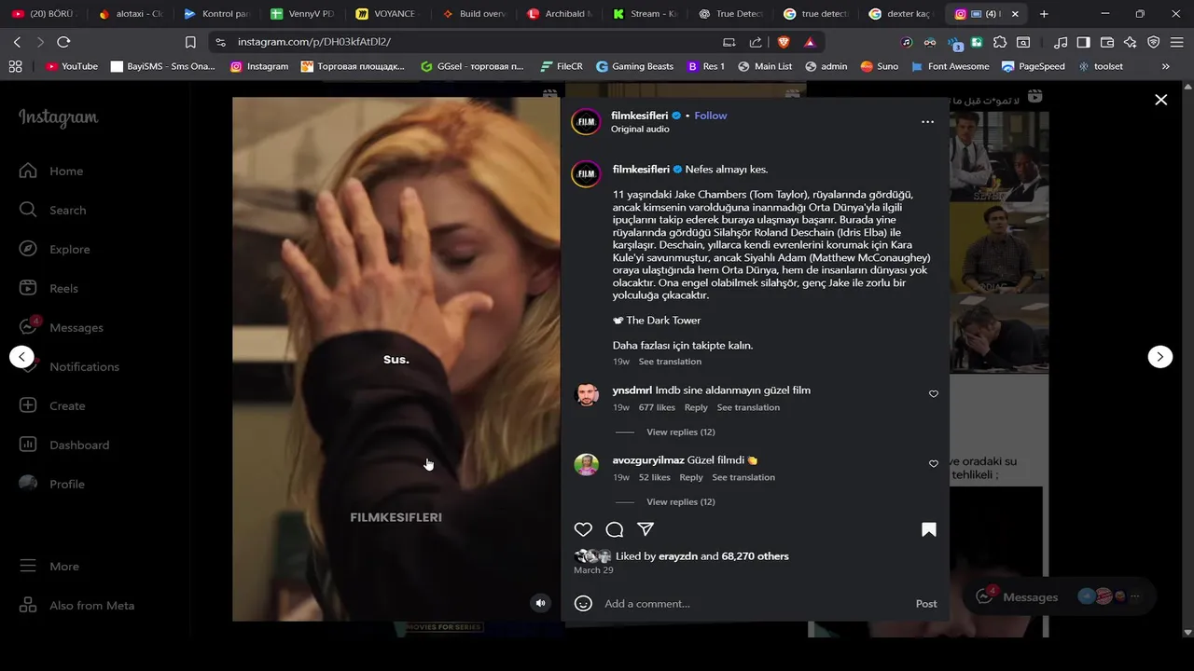Reply to avozguryilmaz's comment

tap(691, 477)
